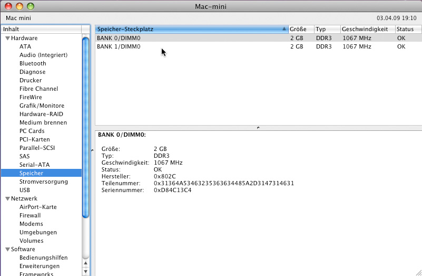Viewport: 422px width, 276px height.
Task: Select SAS in the sidebar
Action: [x=24, y=156]
